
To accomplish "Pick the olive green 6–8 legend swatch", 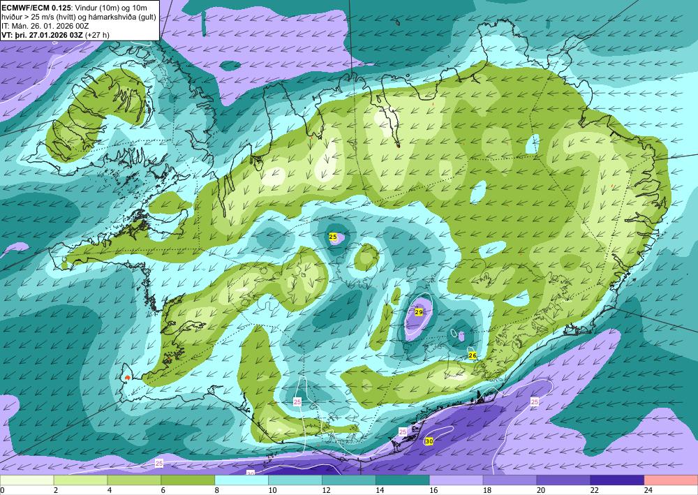I will click(x=187, y=480).
